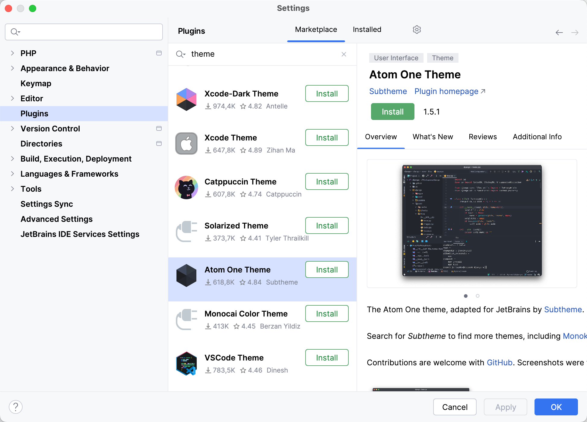587x422 pixels.
Task: Select the second screenshot page dot
Action: [478, 296]
